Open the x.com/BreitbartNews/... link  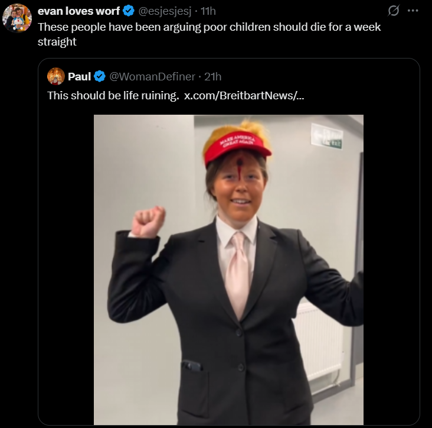(x=244, y=96)
